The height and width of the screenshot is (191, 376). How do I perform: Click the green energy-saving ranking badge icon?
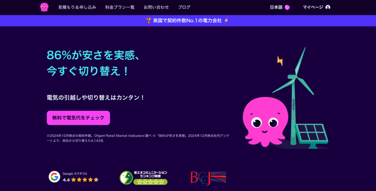(126, 177)
